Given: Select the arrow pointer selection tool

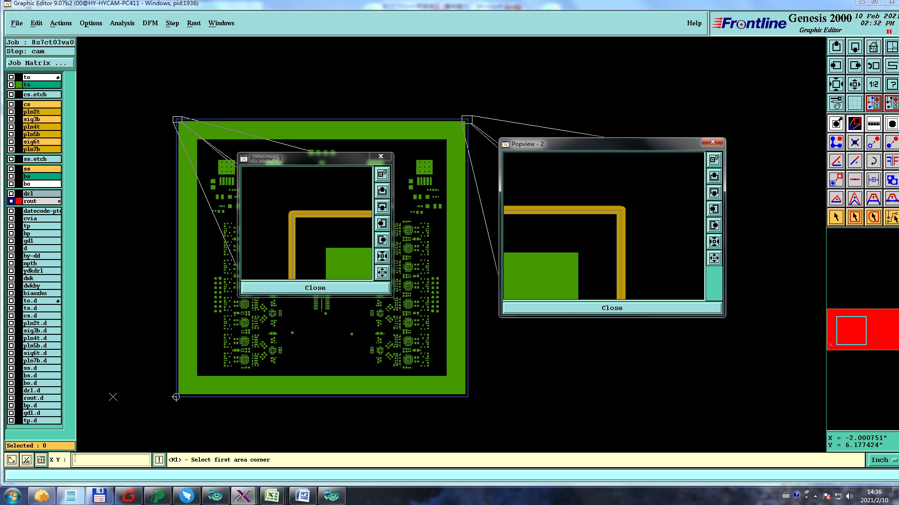Looking at the screenshot, I should pos(836,217).
